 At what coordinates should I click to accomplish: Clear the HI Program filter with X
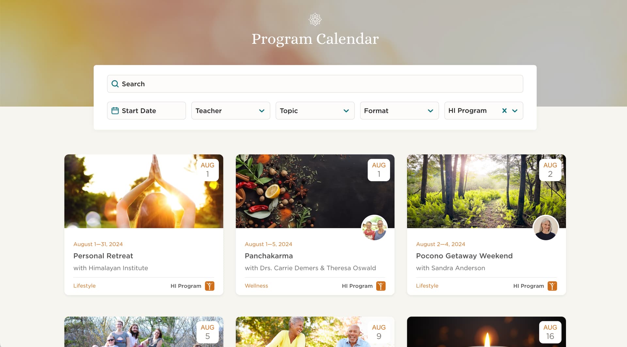[x=504, y=111]
